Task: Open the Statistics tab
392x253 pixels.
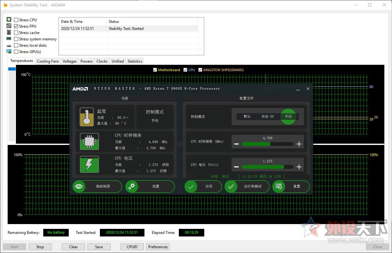Action: (x=135, y=61)
